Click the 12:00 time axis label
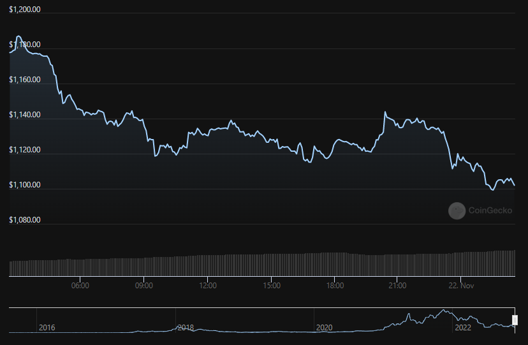This screenshot has height=345, width=528. [x=208, y=286]
